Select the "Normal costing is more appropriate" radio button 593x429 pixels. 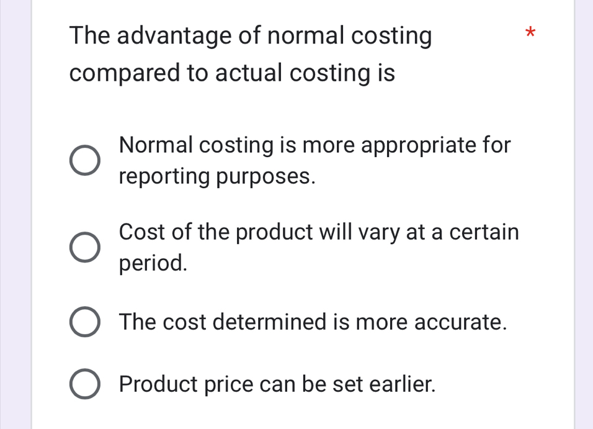pyautogui.click(x=84, y=161)
